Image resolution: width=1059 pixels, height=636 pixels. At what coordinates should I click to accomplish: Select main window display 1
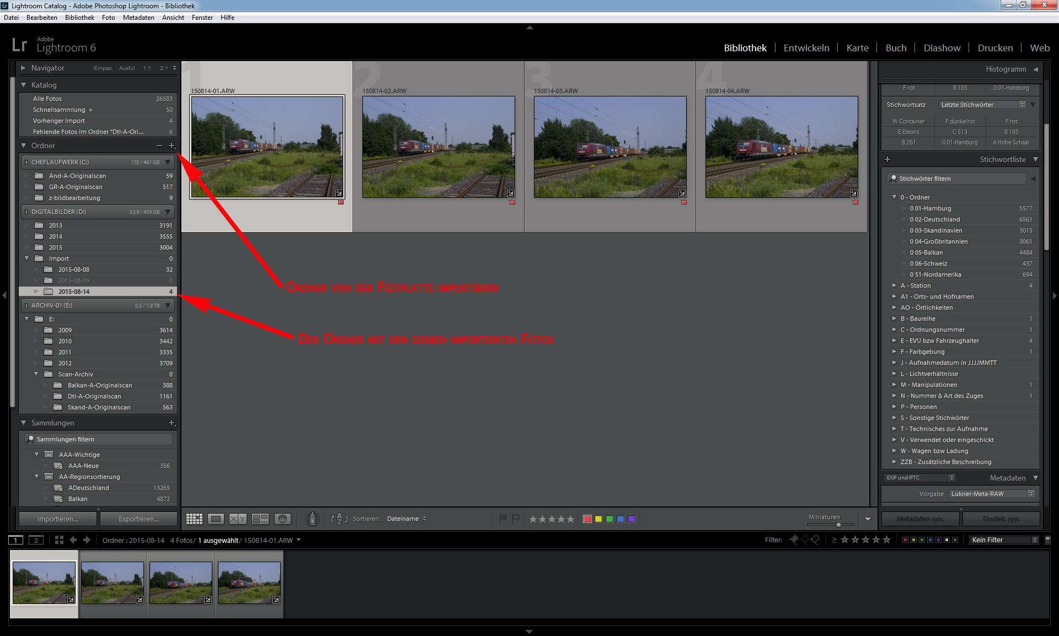[x=16, y=540]
